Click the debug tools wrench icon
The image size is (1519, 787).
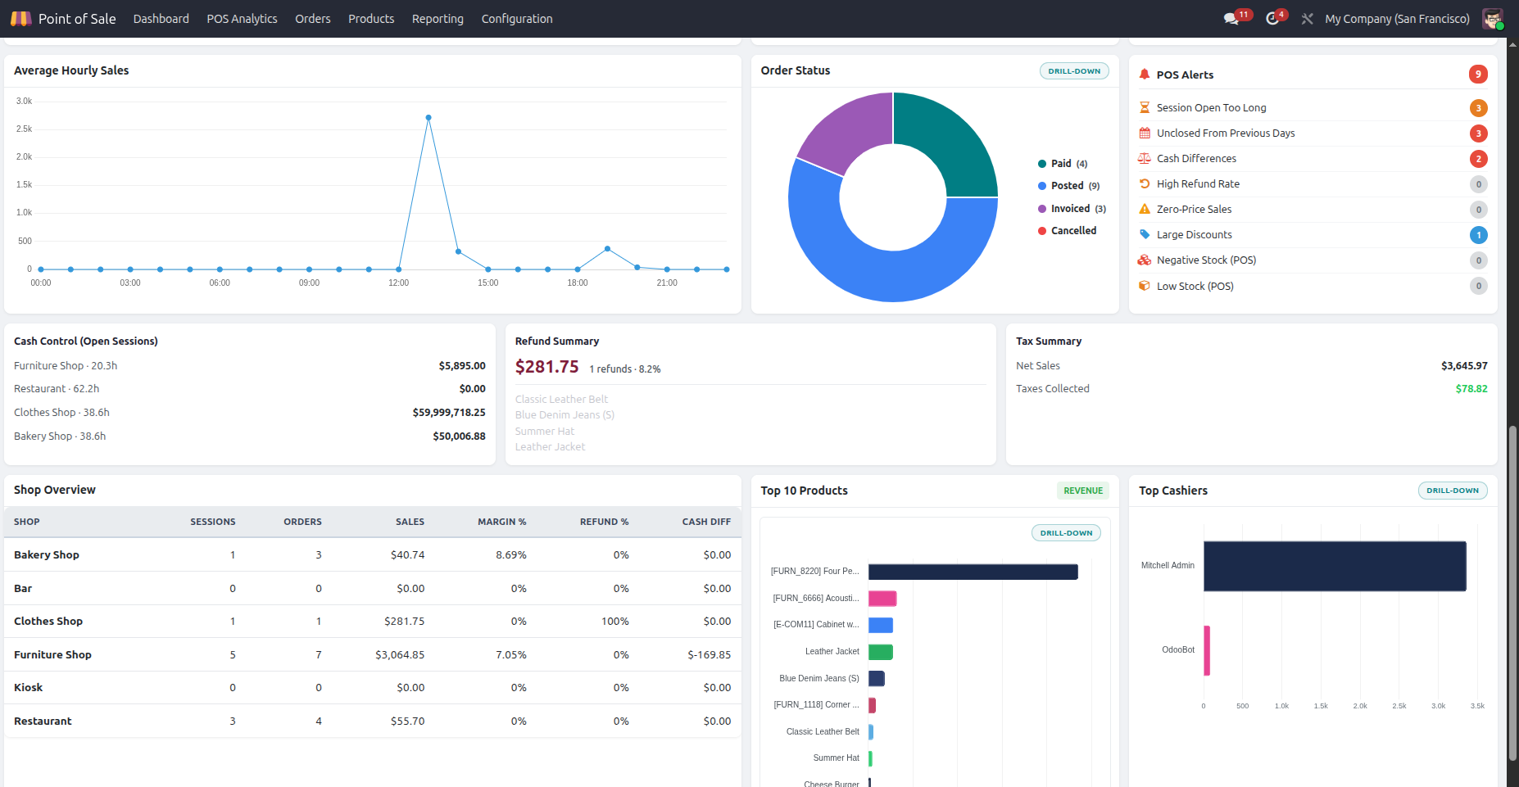1307,18
